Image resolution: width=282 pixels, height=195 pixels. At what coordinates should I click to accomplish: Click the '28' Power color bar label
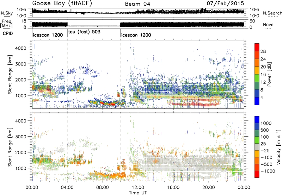pyautogui.click(x=263, y=51)
